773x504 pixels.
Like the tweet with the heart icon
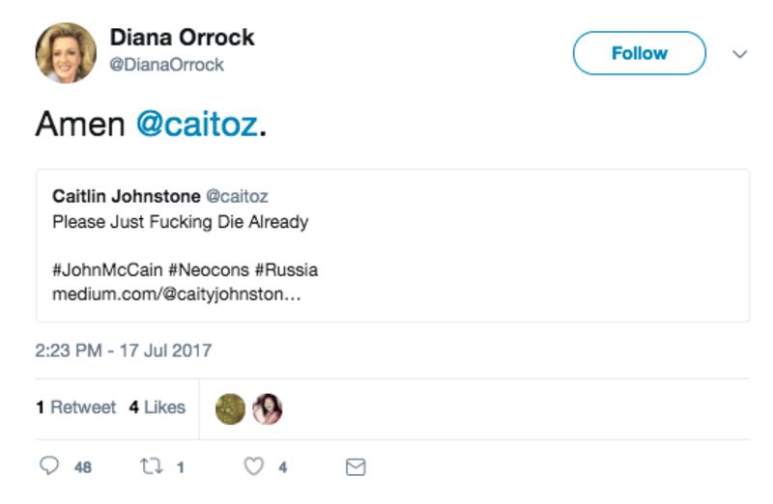(253, 466)
